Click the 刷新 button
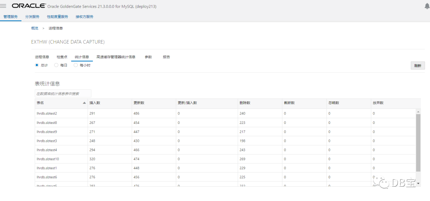Viewport: 430px width, 201px height. pos(418,66)
